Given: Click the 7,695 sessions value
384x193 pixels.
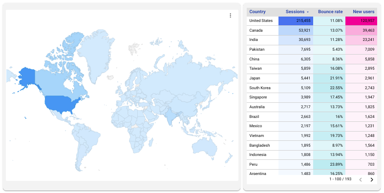Looking at the screenshot, I should pos(305,49).
